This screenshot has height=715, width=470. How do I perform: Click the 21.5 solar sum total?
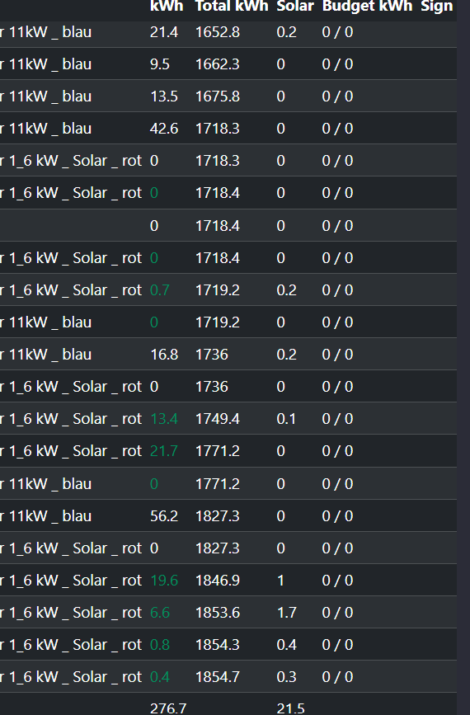[x=290, y=708]
